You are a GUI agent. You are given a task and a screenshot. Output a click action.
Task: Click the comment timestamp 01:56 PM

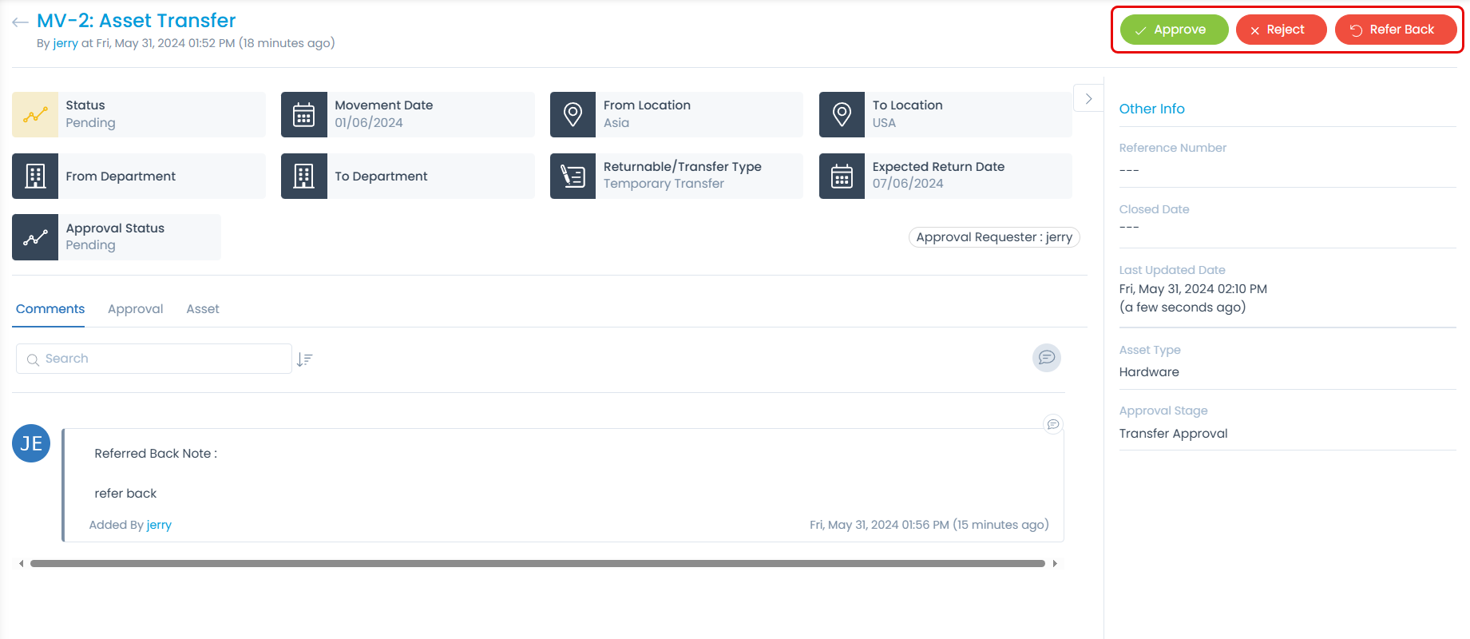929,525
